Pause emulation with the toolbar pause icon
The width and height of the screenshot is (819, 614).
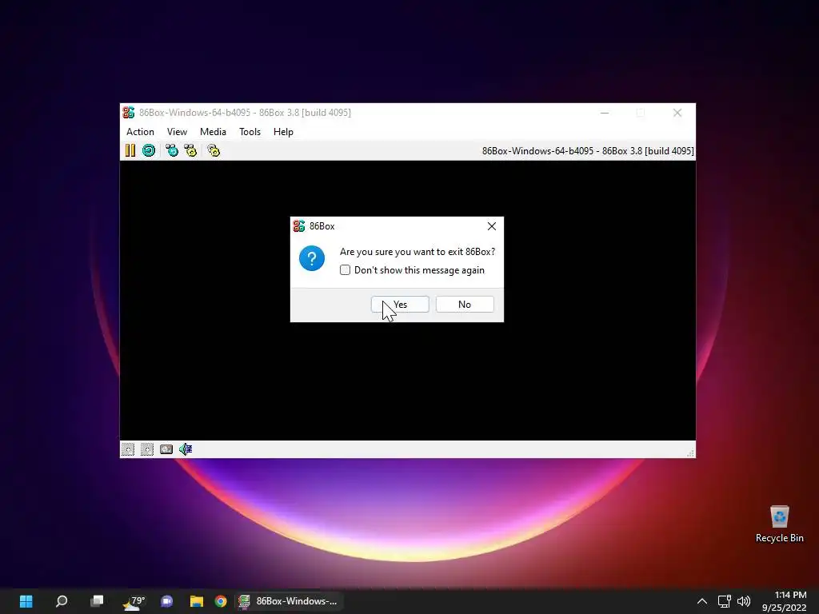pyautogui.click(x=130, y=151)
